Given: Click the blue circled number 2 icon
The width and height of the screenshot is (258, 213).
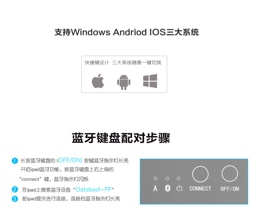Looking at the screenshot, I should tap(15, 189).
